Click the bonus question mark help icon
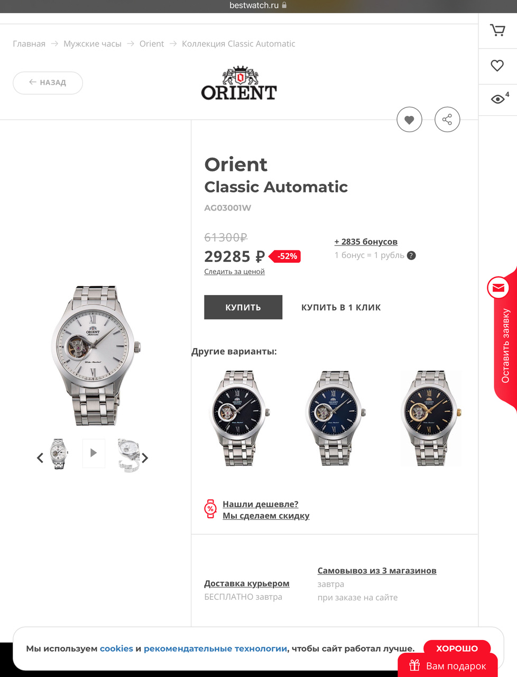The width and height of the screenshot is (517, 677). click(412, 255)
